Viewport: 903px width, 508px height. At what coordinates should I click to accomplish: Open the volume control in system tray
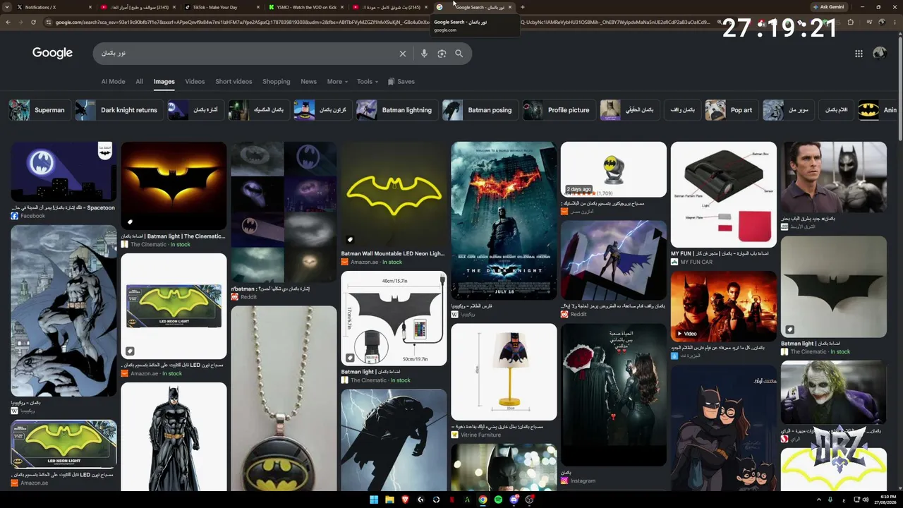[x=866, y=500]
